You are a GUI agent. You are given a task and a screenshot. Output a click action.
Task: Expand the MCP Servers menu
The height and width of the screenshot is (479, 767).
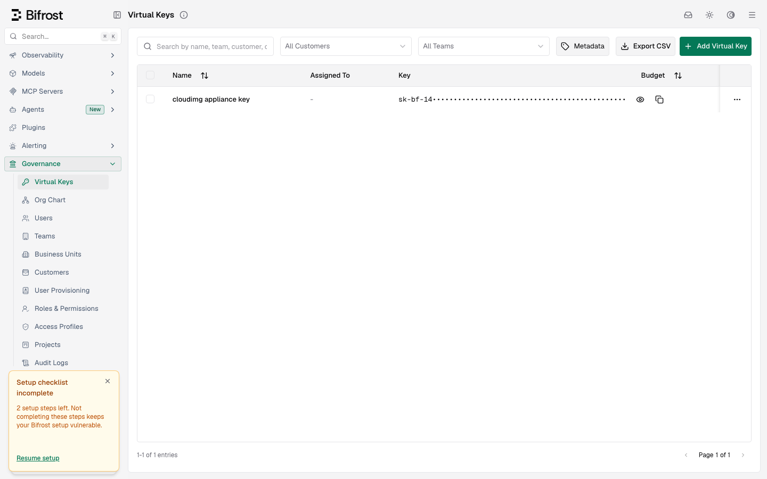[x=63, y=92]
